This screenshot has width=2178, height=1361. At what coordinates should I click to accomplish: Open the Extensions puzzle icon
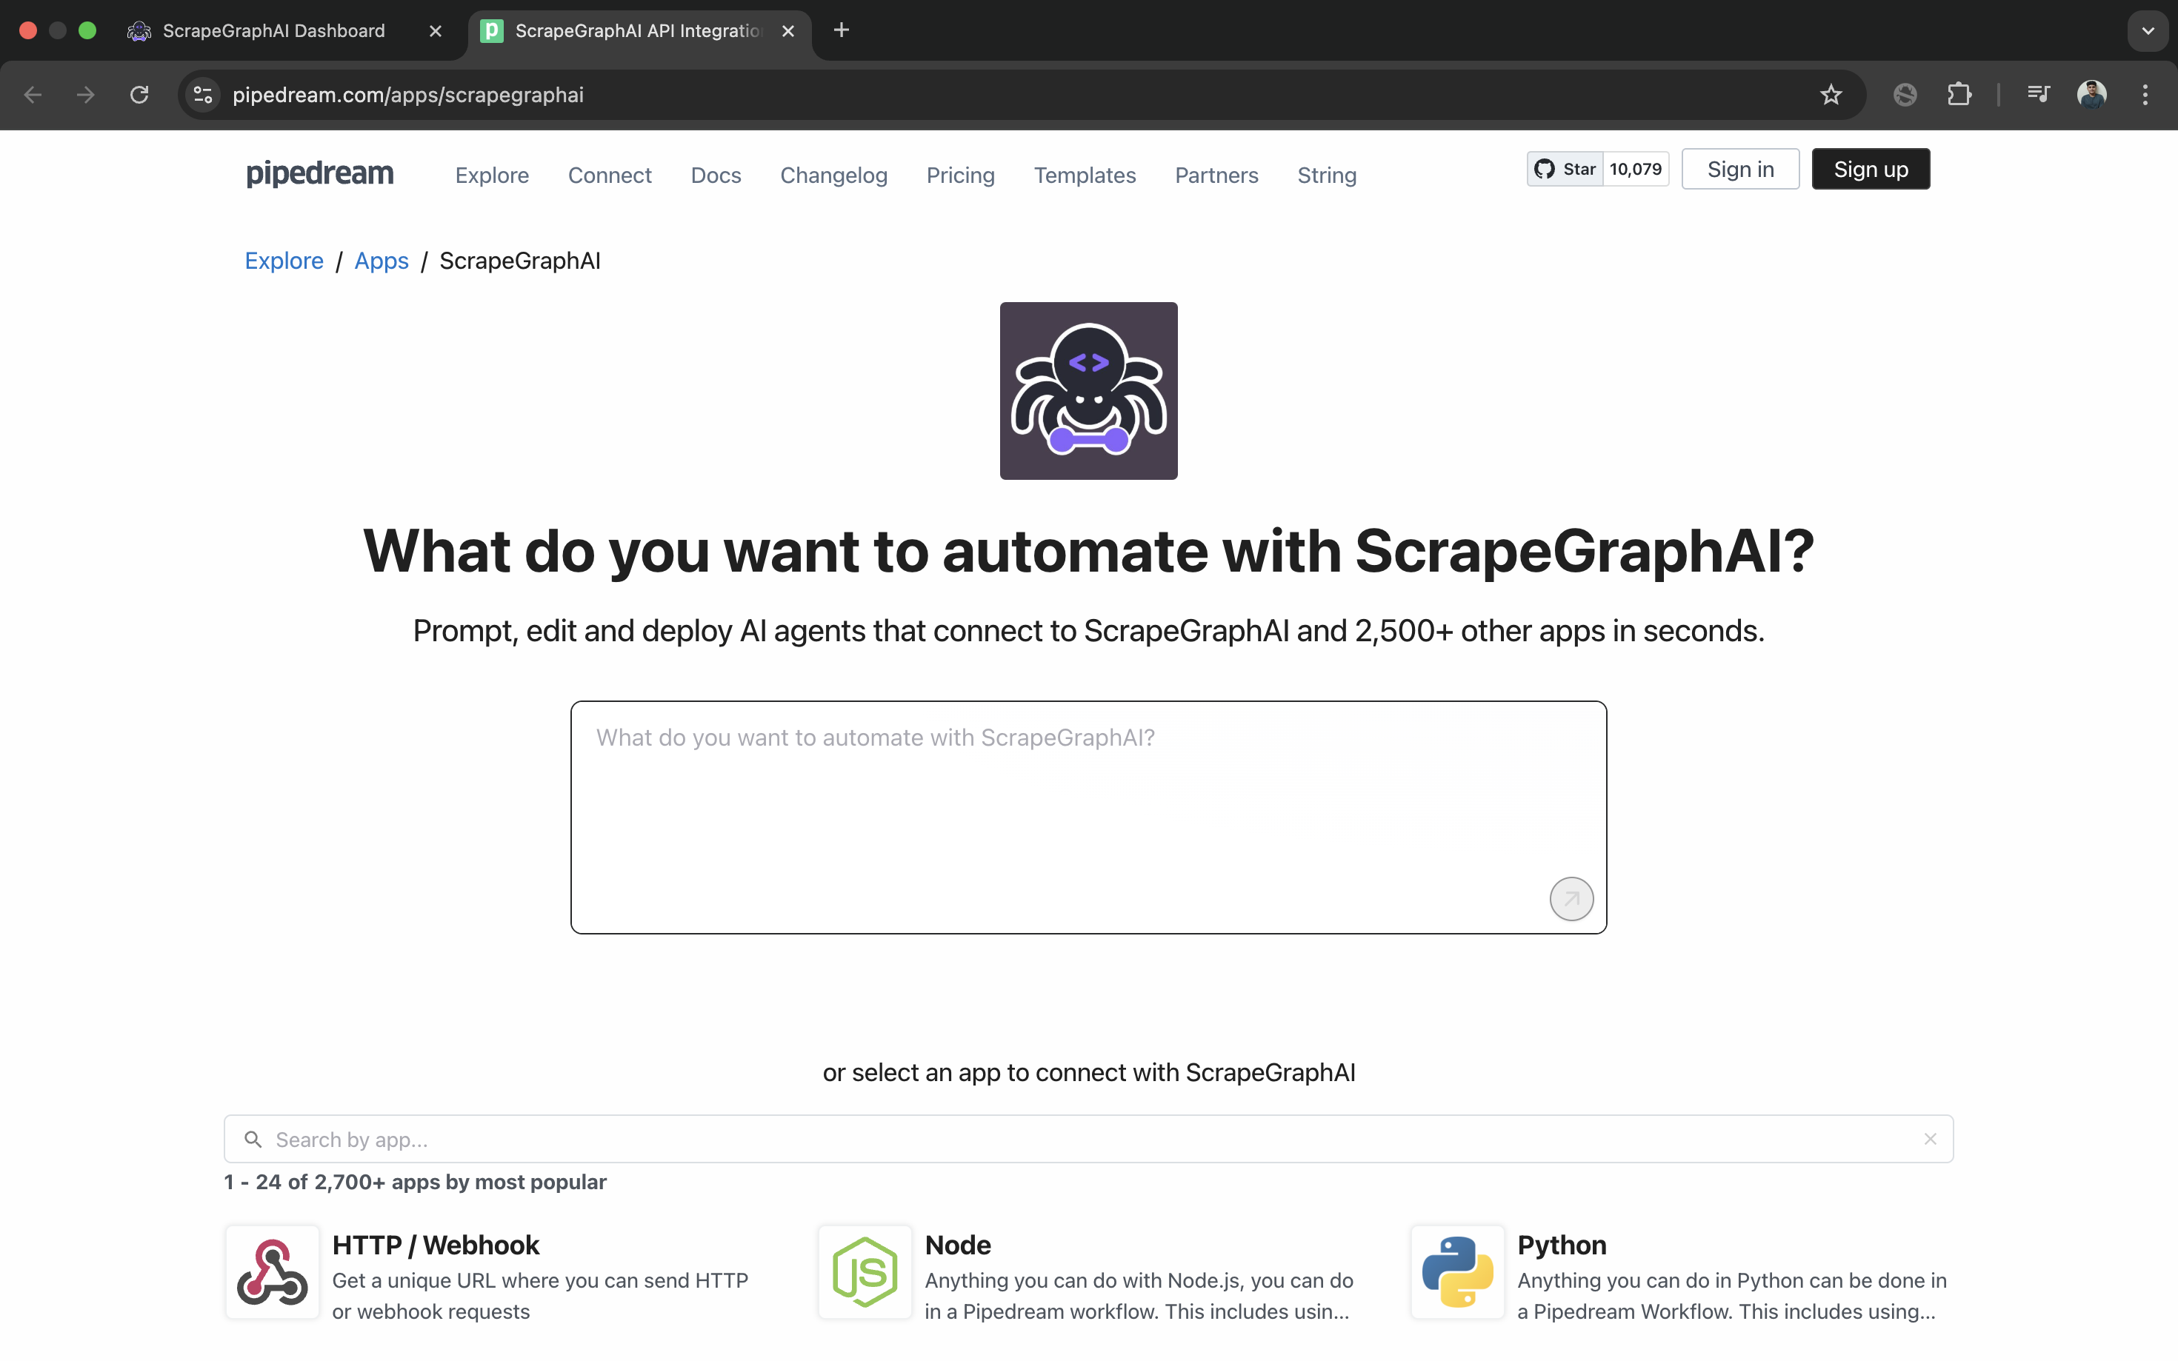click(x=1959, y=95)
